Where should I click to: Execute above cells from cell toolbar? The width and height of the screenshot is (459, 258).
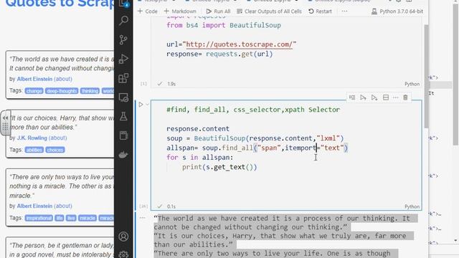pyautogui.click(x=363, y=97)
